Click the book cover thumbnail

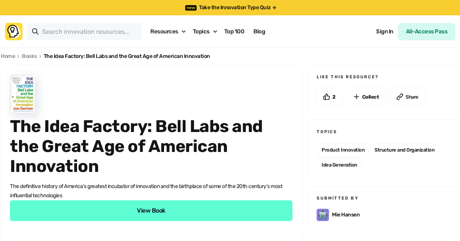(x=22, y=94)
